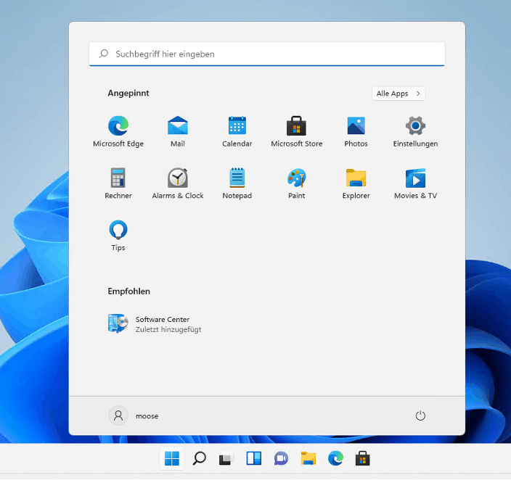This screenshot has width=511, height=480.
Task: Open the moose user account menu
Action: (134, 416)
